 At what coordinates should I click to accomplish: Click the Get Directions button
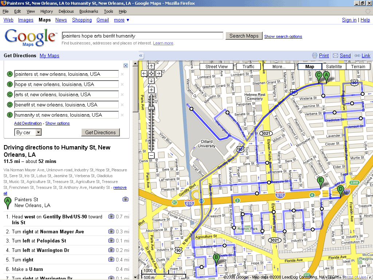[x=101, y=132]
